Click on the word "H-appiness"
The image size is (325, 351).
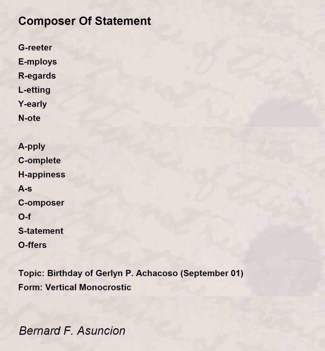click(x=42, y=175)
